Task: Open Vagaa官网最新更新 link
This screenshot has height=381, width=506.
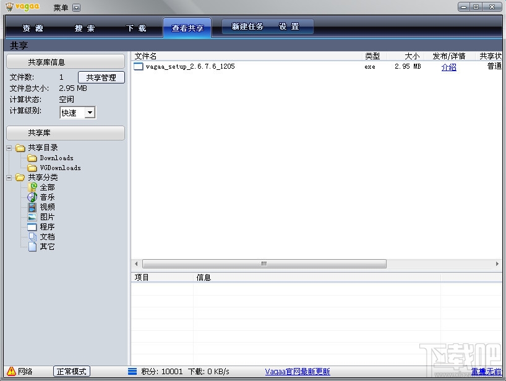Action: click(x=297, y=372)
